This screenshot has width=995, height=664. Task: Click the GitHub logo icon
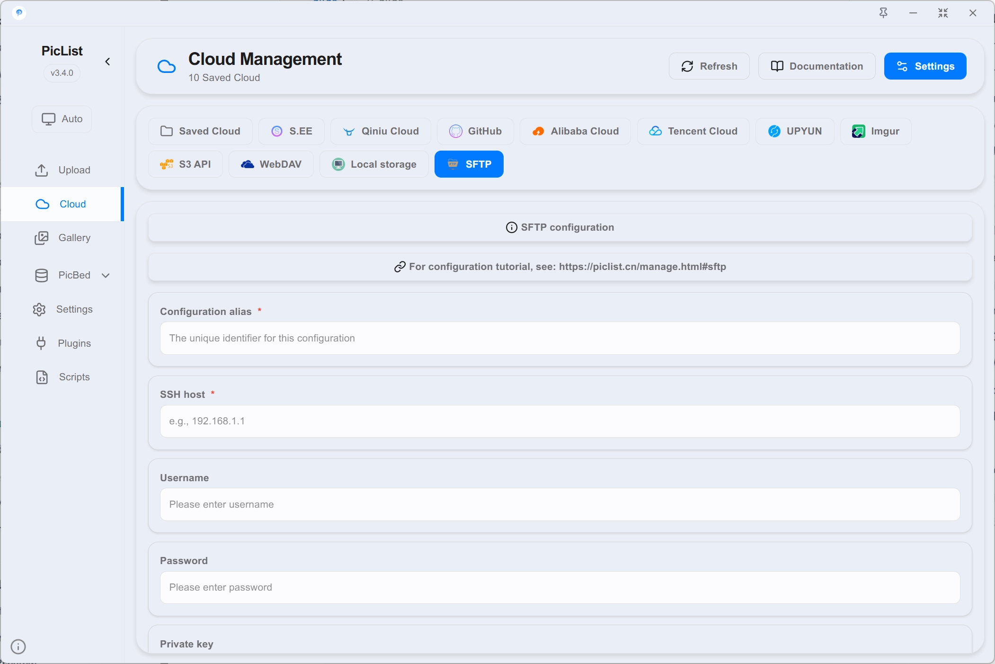455,131
